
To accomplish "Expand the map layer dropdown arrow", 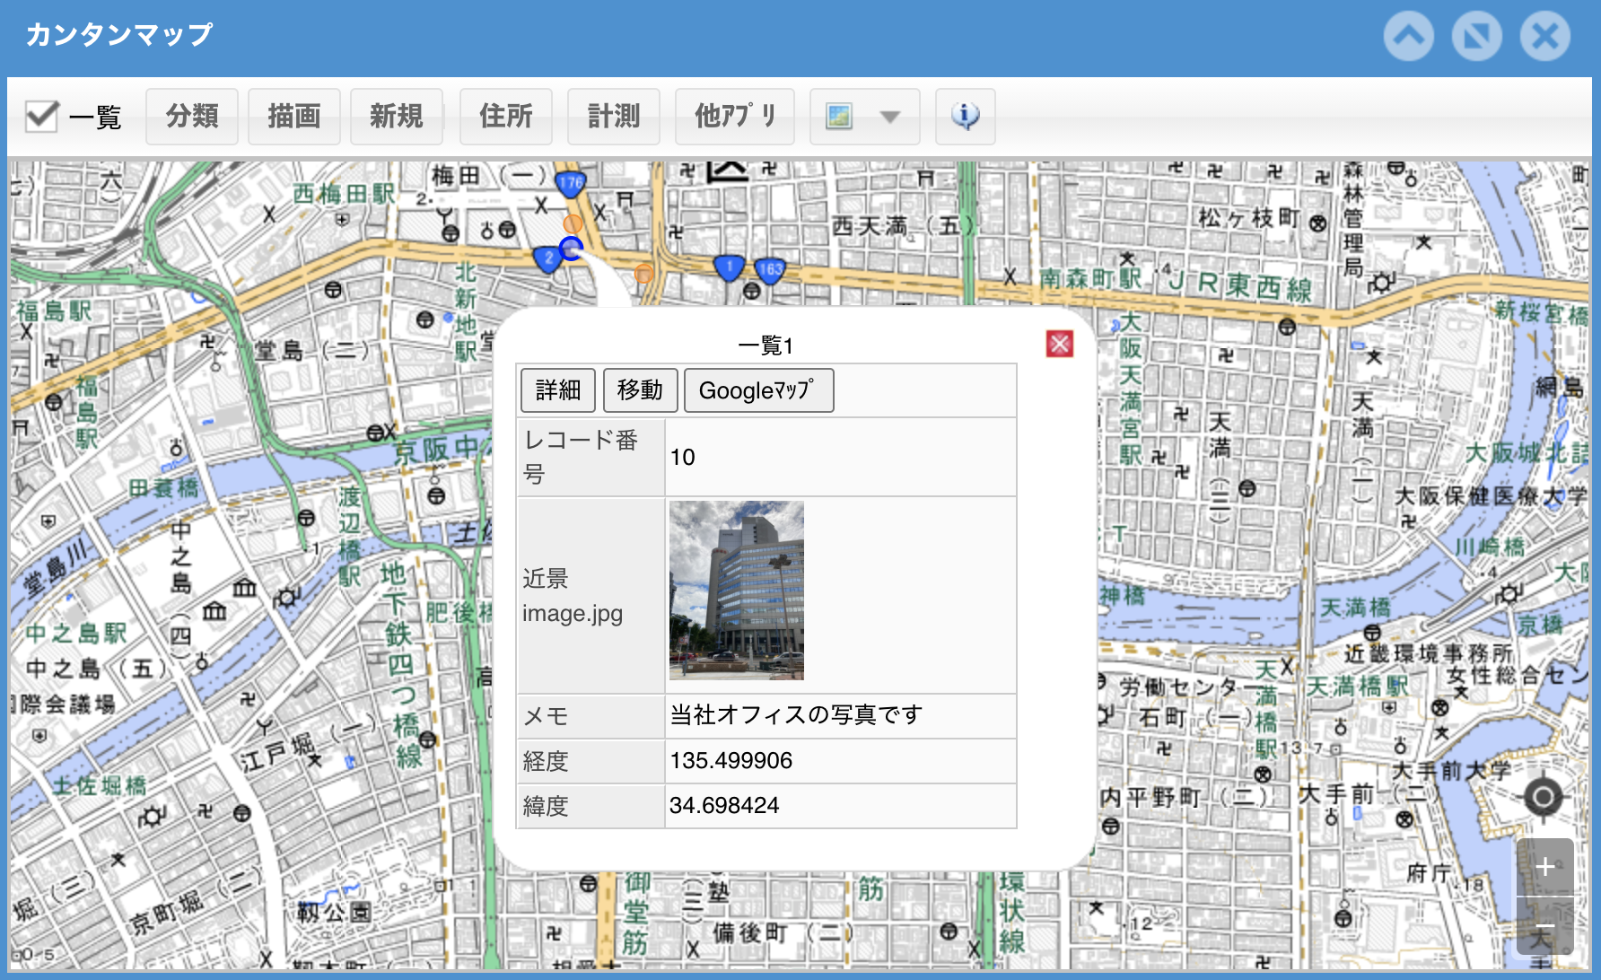I will (889, 117).
